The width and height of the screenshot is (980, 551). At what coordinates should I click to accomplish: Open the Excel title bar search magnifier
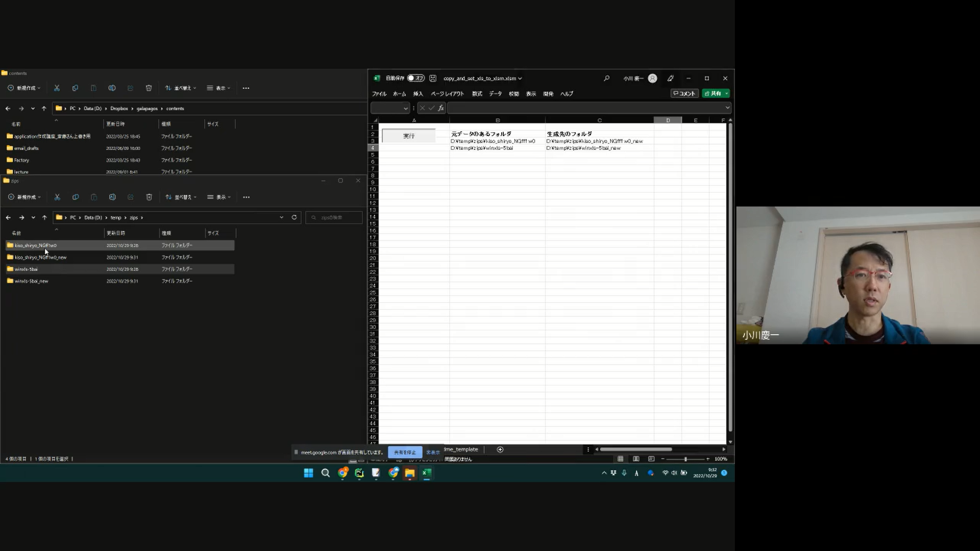click(606, 78)
